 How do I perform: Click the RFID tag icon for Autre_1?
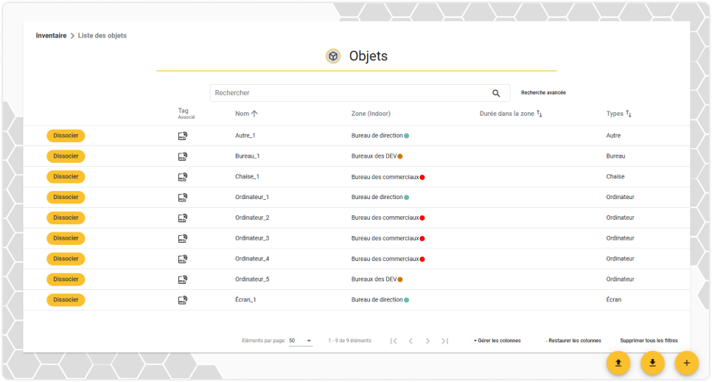pos(183,136)
